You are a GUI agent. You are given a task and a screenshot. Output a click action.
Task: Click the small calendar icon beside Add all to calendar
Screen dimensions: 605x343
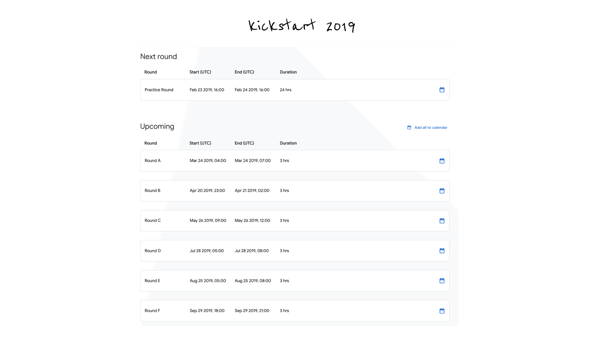pyautogui.click(x=409, y=127)
